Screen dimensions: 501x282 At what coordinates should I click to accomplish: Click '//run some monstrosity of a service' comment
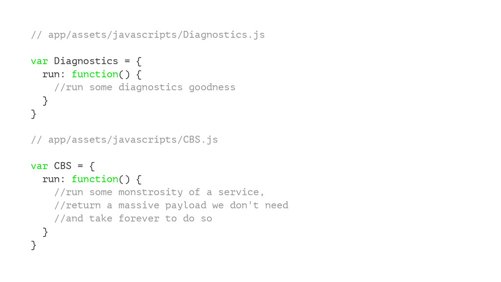click(159, 192)
